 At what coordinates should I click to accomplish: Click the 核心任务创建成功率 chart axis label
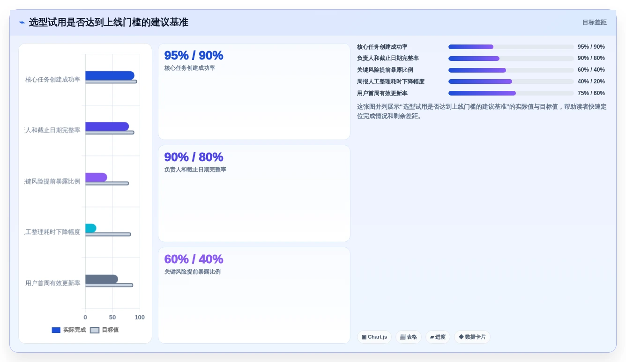pyautogui.click(x=52, y=80)
